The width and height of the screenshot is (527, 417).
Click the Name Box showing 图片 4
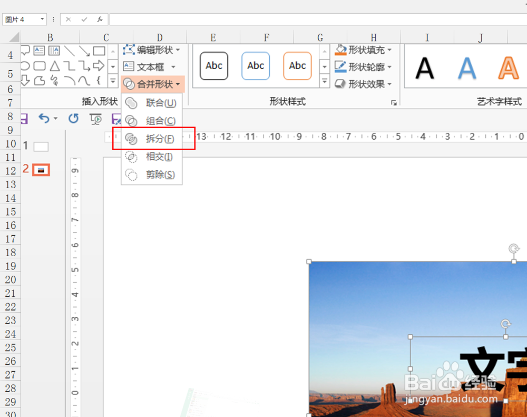[x=20, y=19]
